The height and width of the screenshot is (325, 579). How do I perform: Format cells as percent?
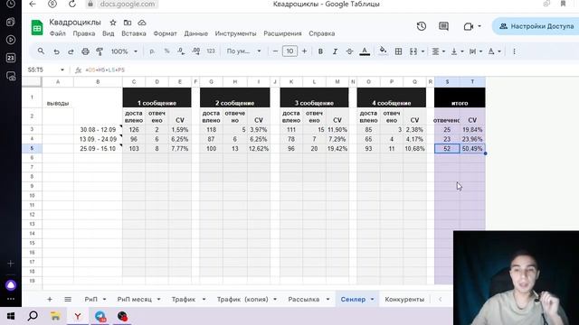coord(166,51)
